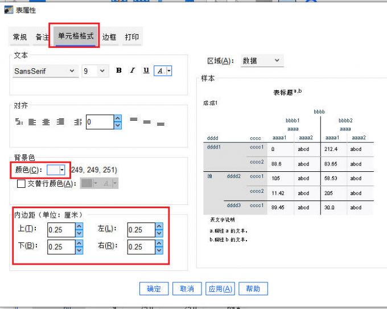Select mixed horizontal alignment icon
Screen dimensions: 387x309
click(19, 122)
